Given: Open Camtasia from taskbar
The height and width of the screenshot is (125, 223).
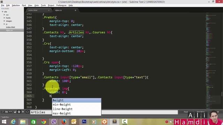Looking at the screenshot, I should [125, 122].
